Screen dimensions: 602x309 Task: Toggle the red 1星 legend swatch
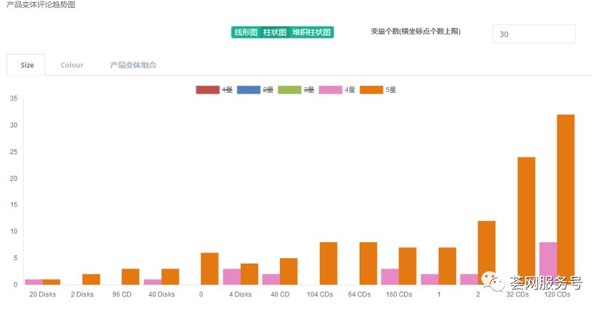click(x=207, y=89)
